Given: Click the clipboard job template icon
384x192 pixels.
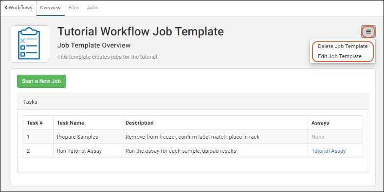Looking at the screenshot, I should (x=29, y=44).
